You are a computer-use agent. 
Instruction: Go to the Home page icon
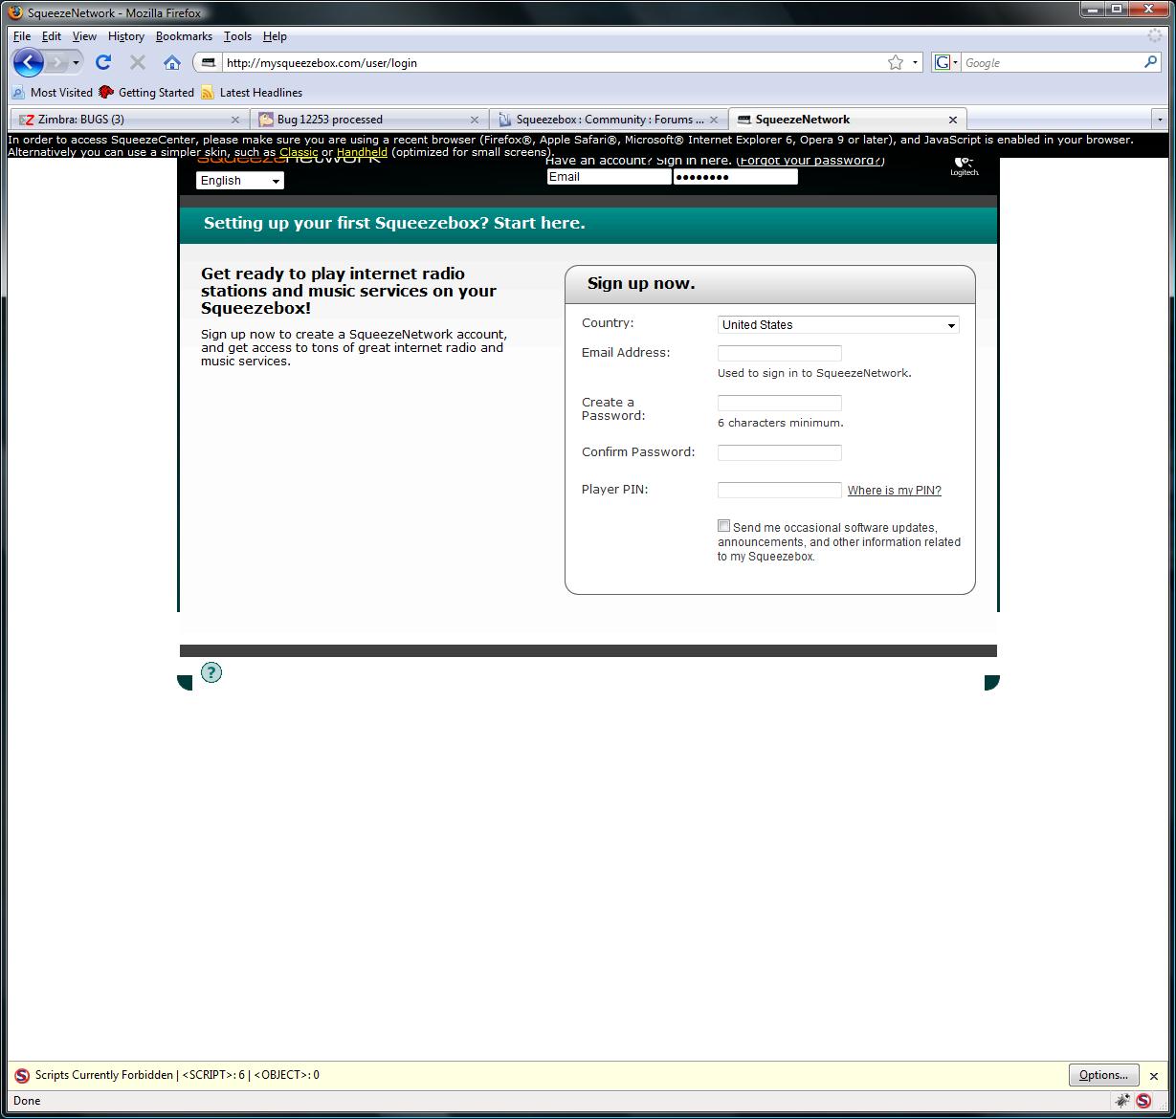click(x=172, y=63)
